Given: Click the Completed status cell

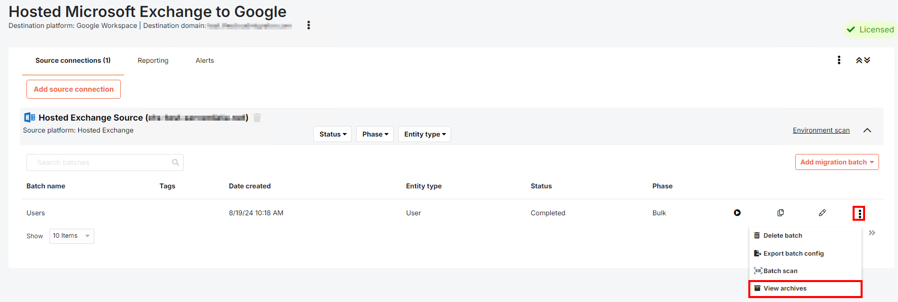Looking at the screenshot, I should tap(548, 213).
